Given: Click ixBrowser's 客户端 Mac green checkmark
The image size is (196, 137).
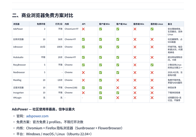Looking at the screenshot, I should click(118, 47).
